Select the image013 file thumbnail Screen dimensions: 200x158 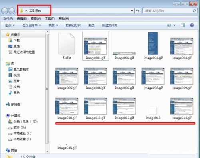coord(153,110)
